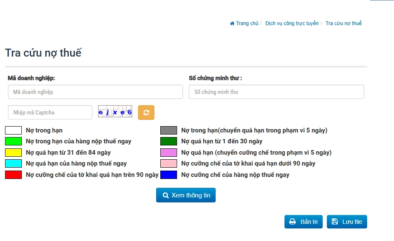
Task: Click the printer icon on Bản In
Action: [x=293, y=222]
